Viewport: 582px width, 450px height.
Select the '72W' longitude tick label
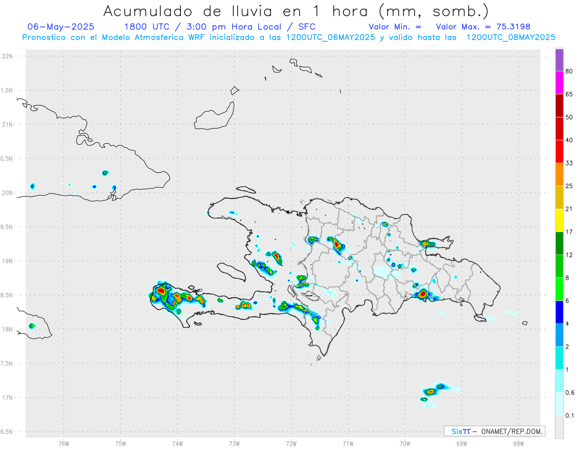point(291,444)
